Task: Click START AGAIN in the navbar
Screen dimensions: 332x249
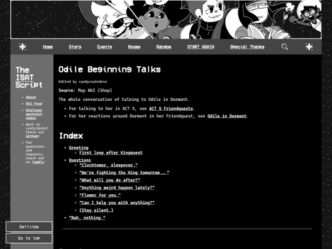Action: tap(200, 47)
